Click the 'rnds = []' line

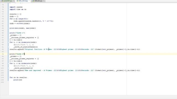point(14,16)
